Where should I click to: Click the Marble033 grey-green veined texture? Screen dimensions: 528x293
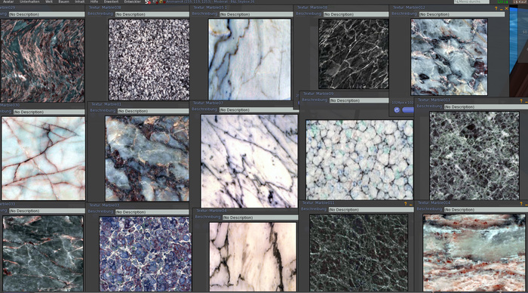[x=43, y=254]
